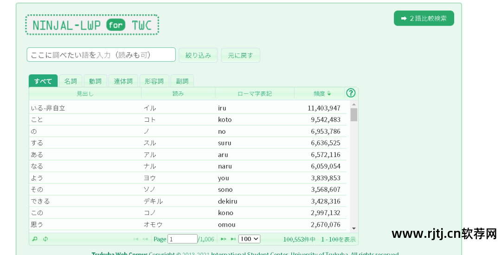Select the いる-非自立 entry

48,108
